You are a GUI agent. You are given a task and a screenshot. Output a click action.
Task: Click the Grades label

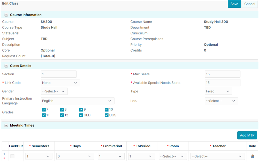click(8, 112)
